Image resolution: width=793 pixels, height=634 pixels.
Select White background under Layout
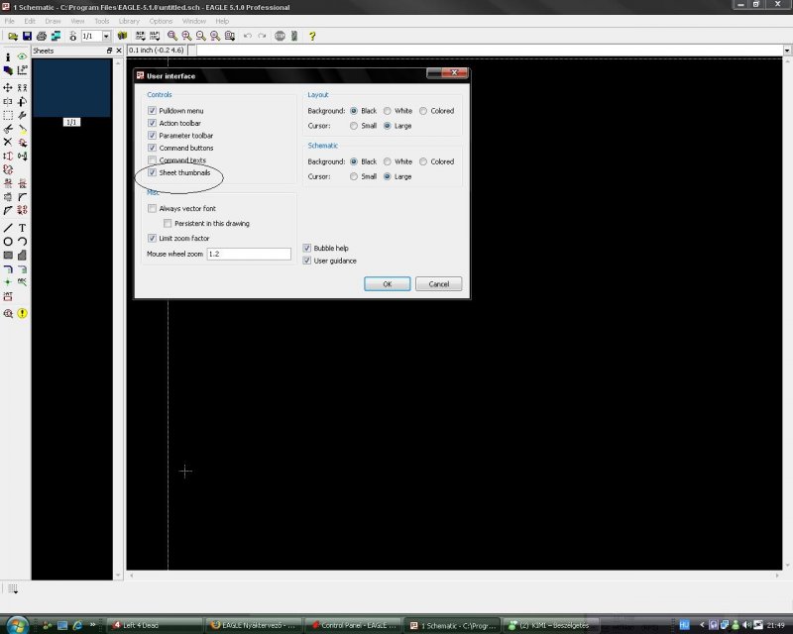(x=388, y=111)
